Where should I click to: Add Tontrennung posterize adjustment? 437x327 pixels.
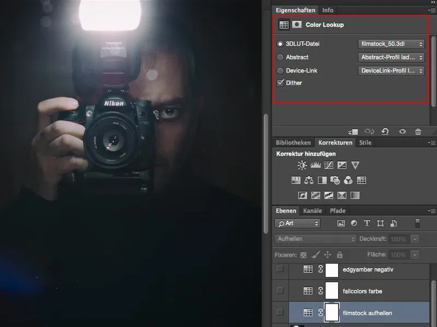(316, 195)
